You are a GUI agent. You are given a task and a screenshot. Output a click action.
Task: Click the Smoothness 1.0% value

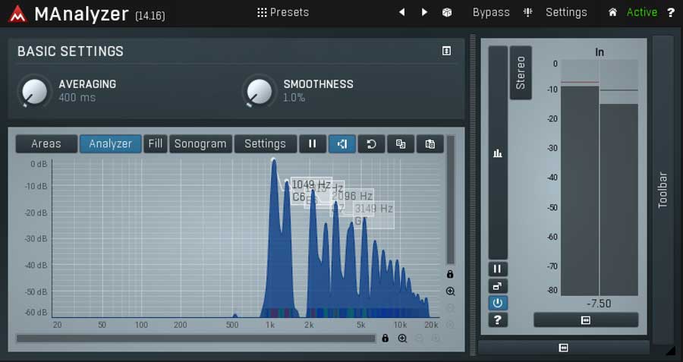(x=294, y=98)
